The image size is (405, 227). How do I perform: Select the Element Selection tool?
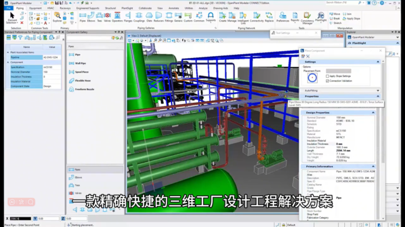coord(12,18)
